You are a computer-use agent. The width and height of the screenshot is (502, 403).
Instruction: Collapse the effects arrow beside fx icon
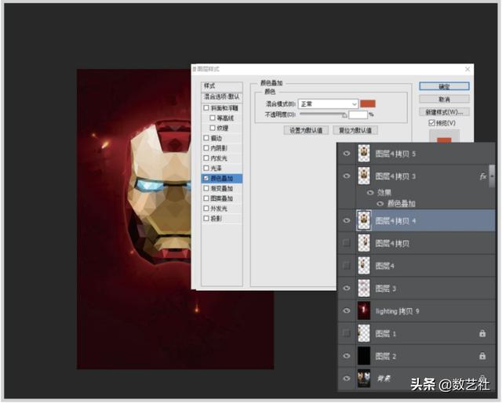[492, 176]
